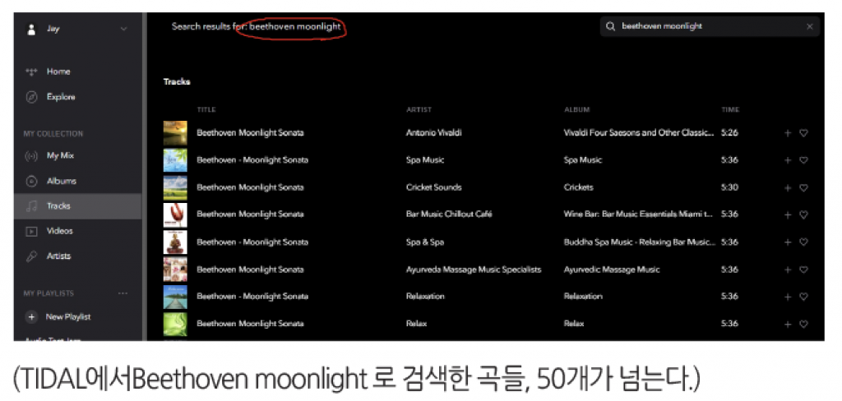This screenshot has width=842, height=401.
Task: Click the Relax green album thumbnail
Action: coord(175,325)
